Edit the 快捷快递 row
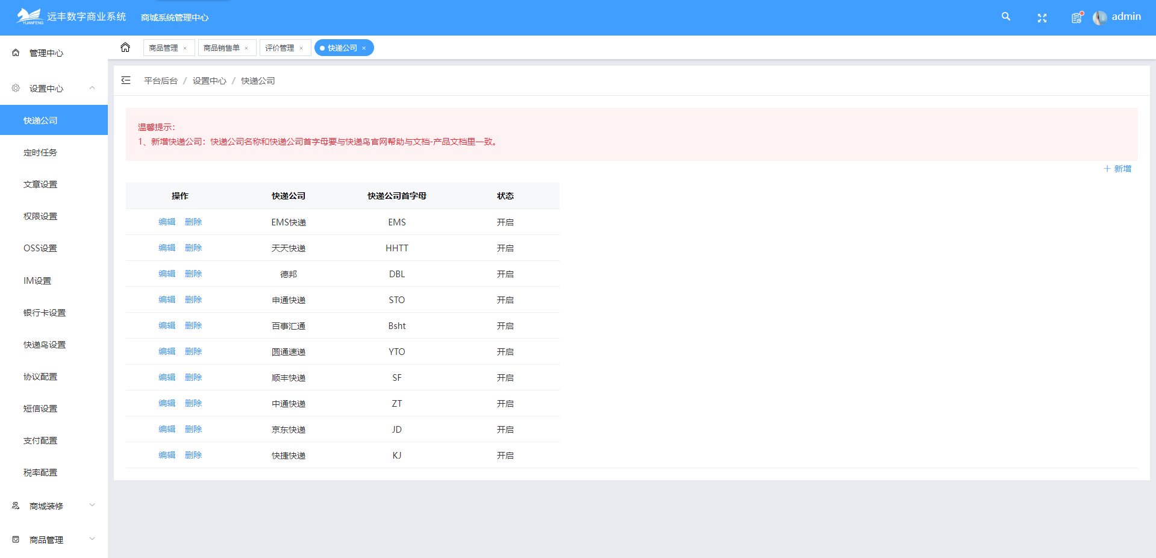Screen dimensions: 1156x558 167,455
